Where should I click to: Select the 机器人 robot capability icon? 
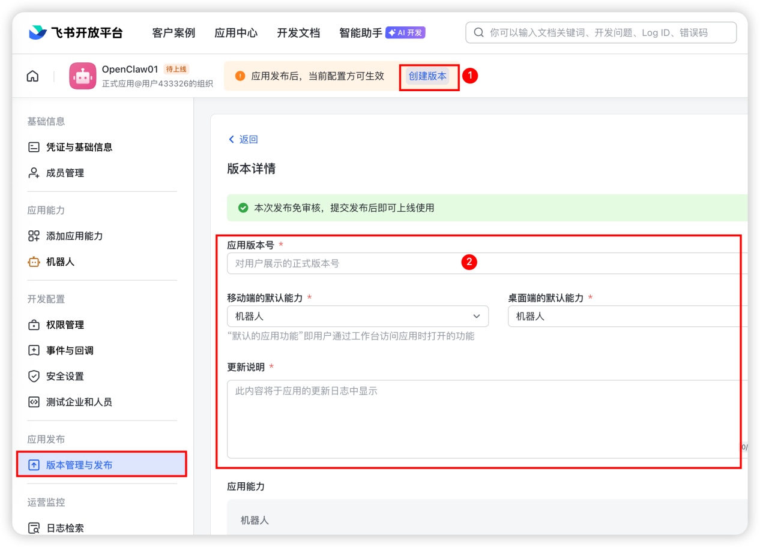tap(34, 262)
